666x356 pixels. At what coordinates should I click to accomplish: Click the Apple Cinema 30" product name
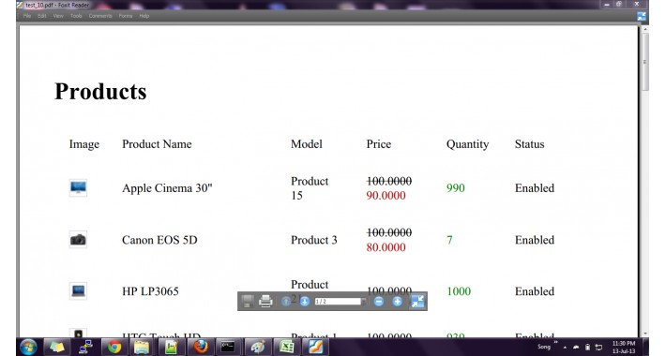click(x=167, y=188)
